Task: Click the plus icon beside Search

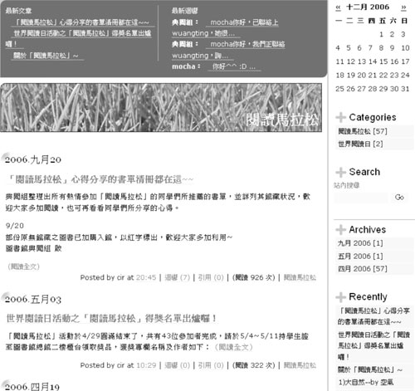Action: point(340,172)
